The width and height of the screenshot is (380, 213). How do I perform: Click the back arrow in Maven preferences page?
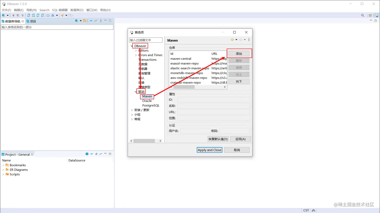coord(232,40)
